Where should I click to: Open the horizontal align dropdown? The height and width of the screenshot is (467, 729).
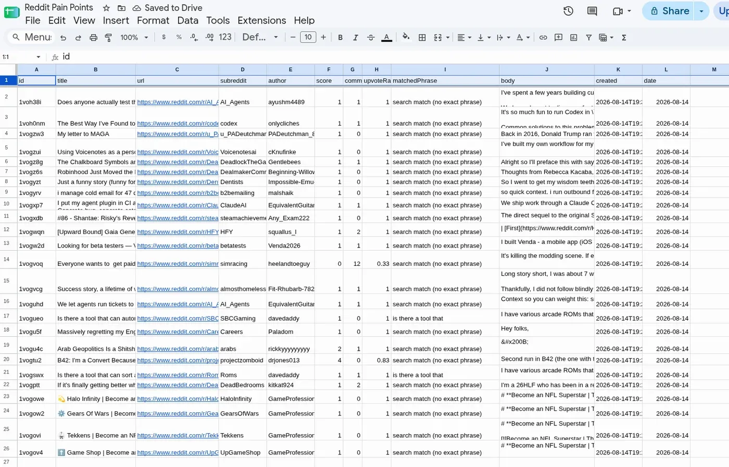tap(464, 38)
